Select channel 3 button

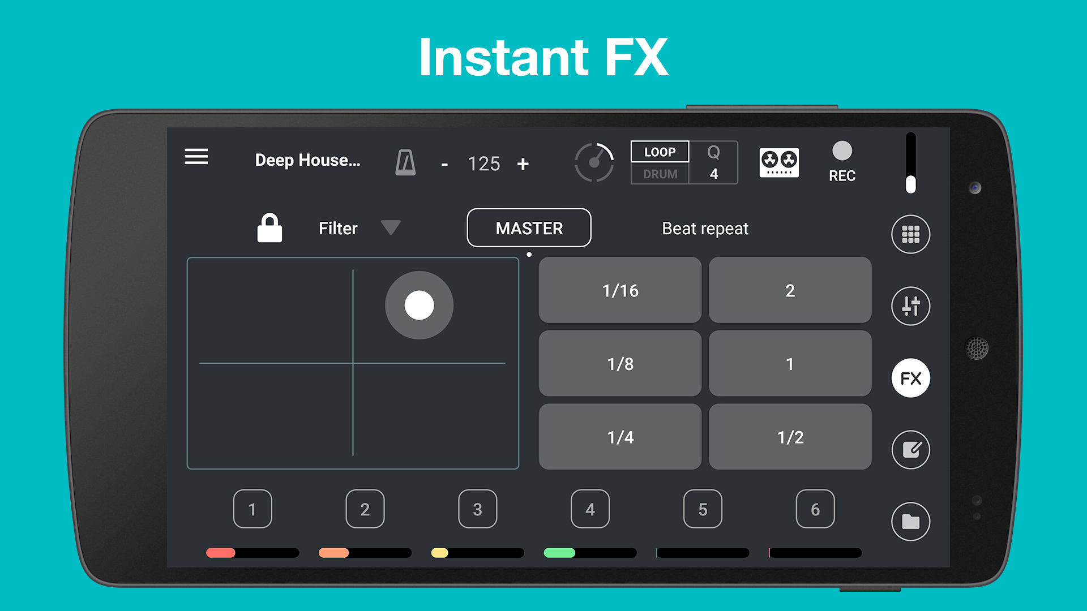click(477, 509)
